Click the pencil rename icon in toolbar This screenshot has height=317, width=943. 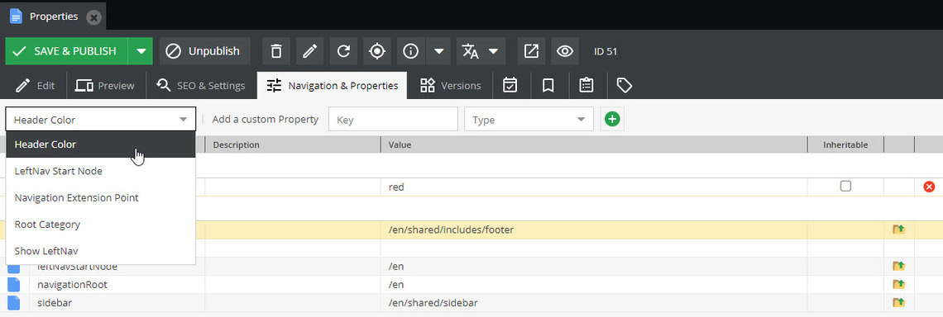pos(309,51)
